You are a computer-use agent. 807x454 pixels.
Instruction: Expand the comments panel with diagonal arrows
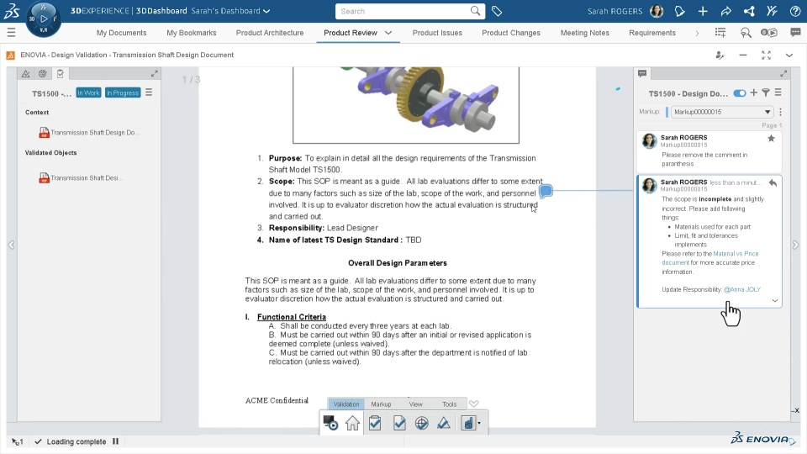(x=783, y=74)
